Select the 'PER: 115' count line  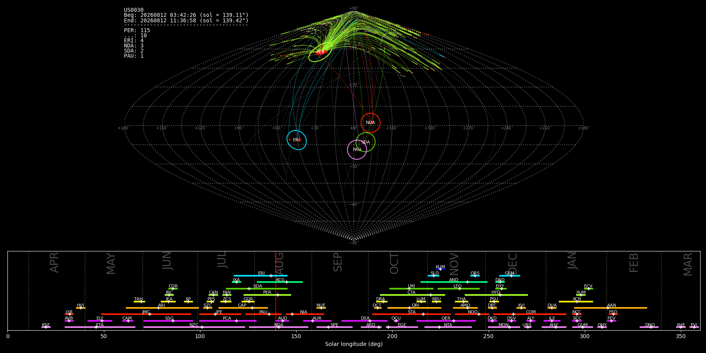137,31
